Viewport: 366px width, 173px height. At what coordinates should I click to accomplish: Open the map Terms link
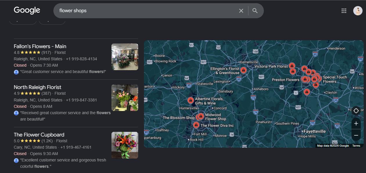click(356, 146)
